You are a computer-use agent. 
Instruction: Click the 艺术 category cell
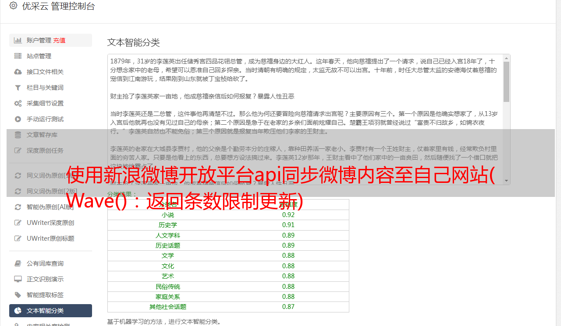tap(168, 276)
